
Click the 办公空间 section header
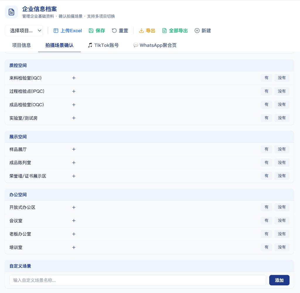149,195
